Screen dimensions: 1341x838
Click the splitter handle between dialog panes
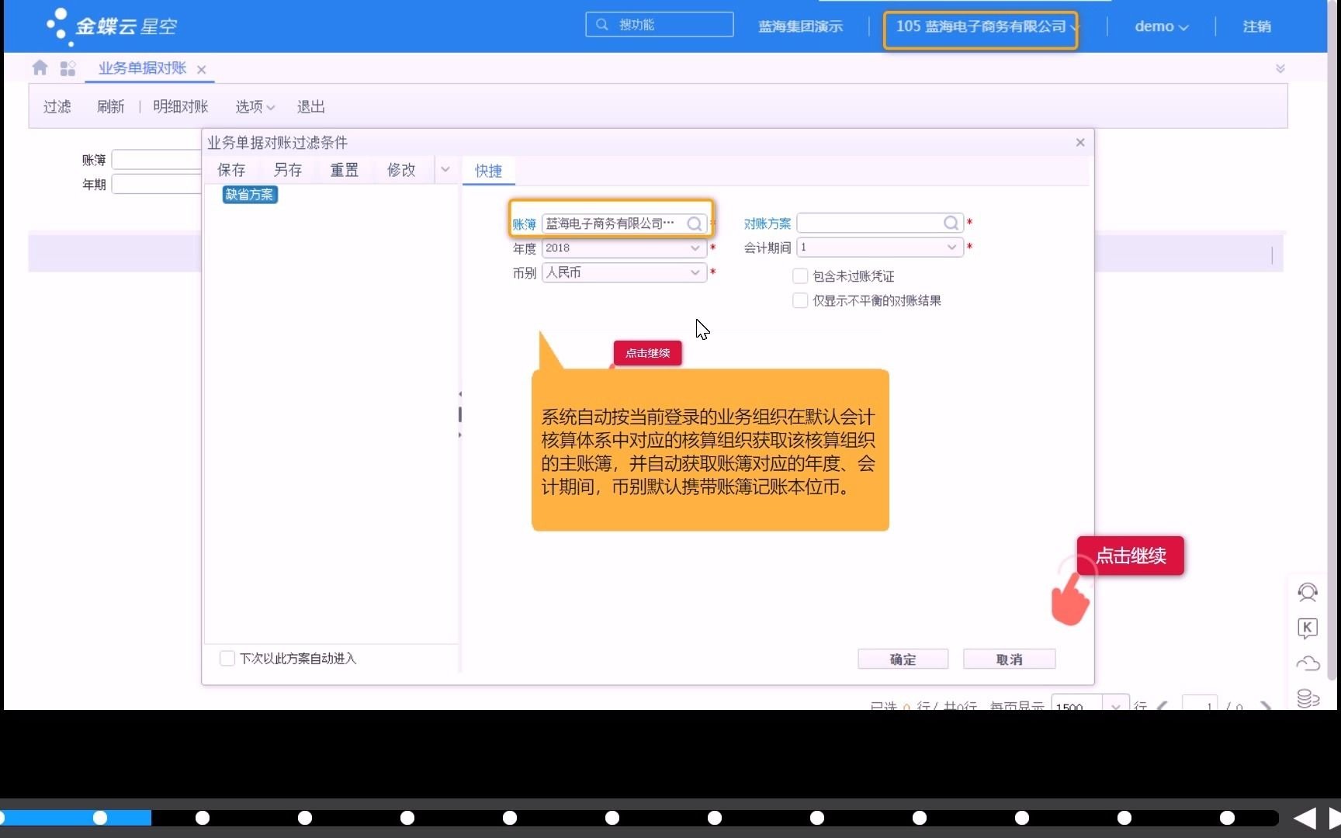tap(460, 414)
